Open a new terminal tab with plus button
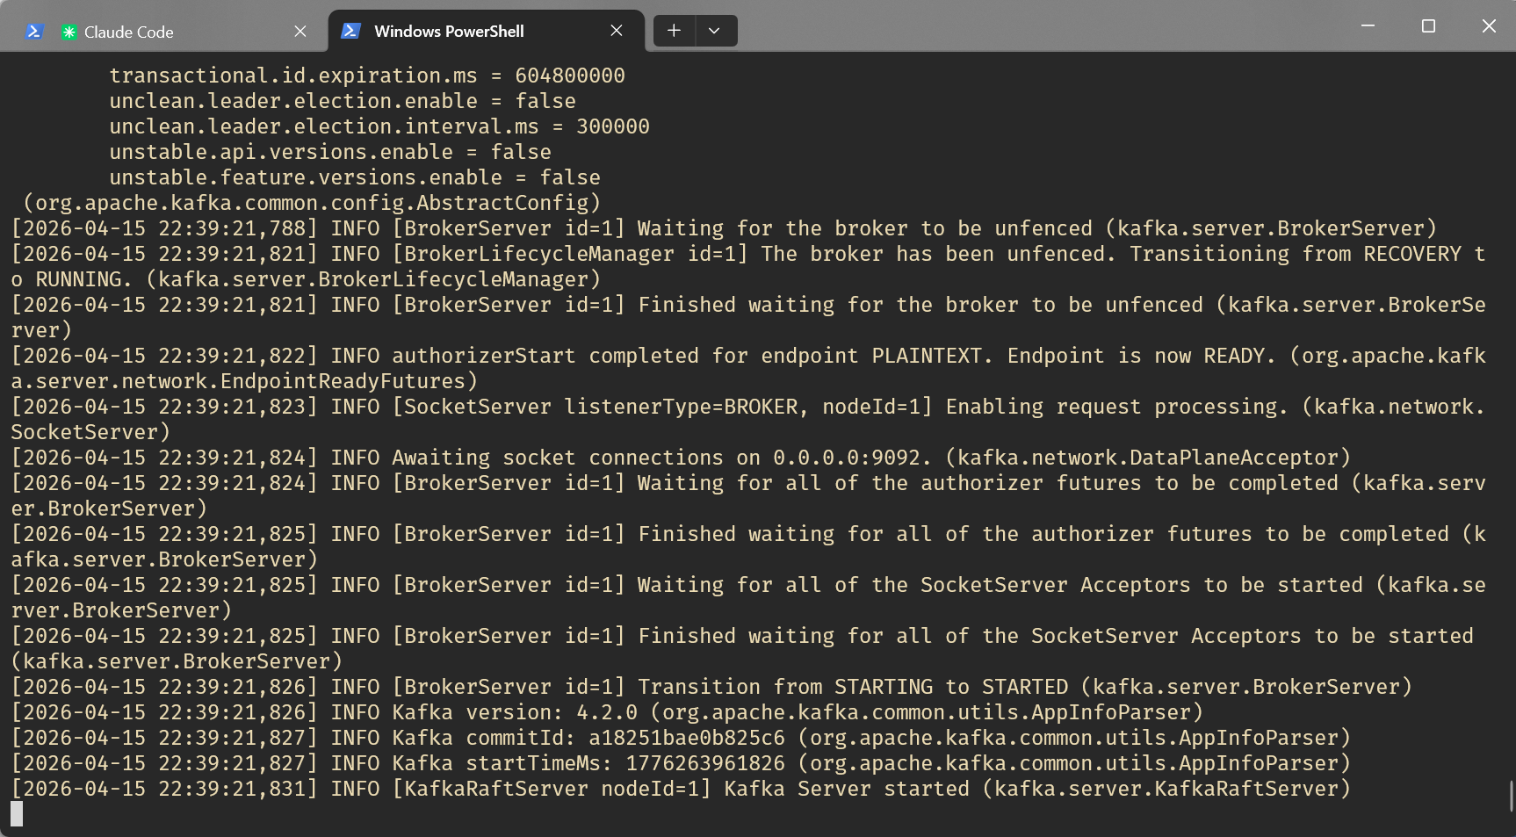 click(x=674, y=31)
